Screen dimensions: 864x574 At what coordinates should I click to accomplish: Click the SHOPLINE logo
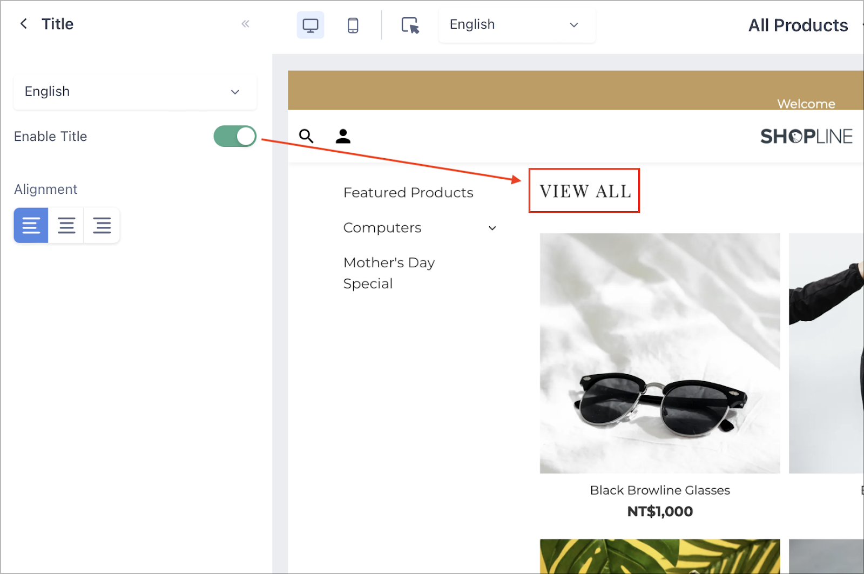pyautogui.click(x=806, y=136)
